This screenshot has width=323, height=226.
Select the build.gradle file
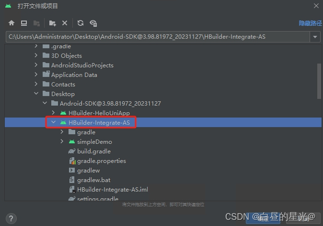pos(94,151)
